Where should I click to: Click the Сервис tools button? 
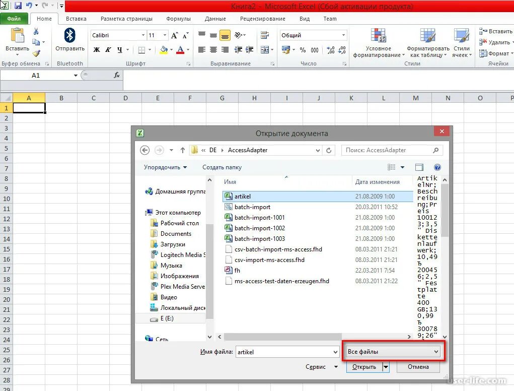pyautogui.click(x=321, y=367)
